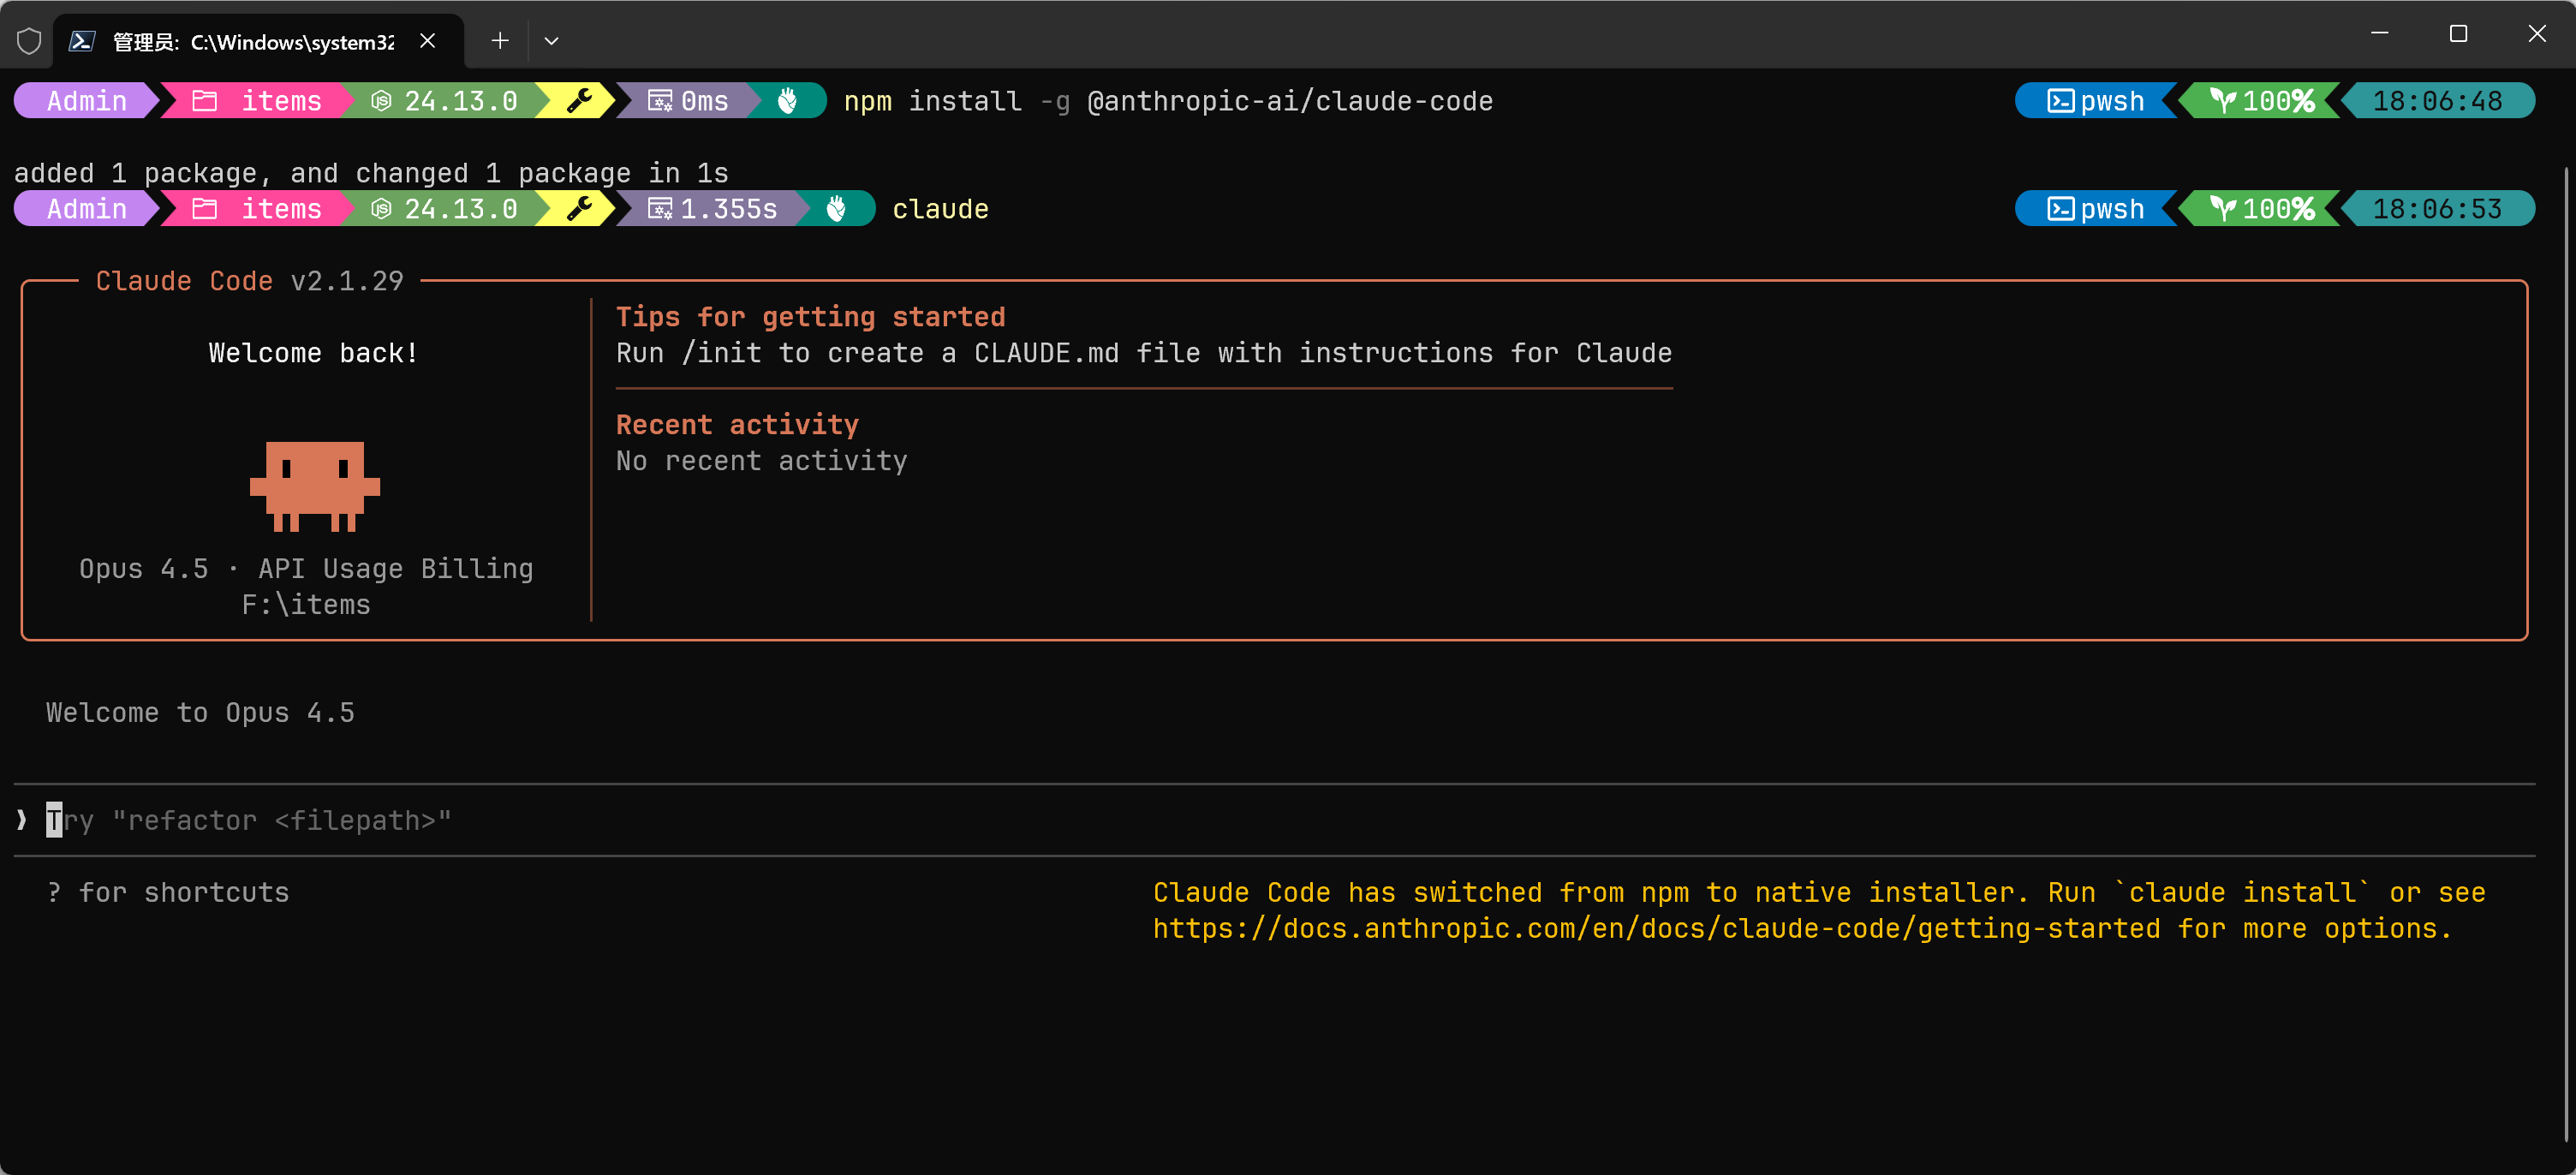Open the docs.anthropic.com getting-started link
This screenshot has width=2576, height=1175.
point(1656,928)
